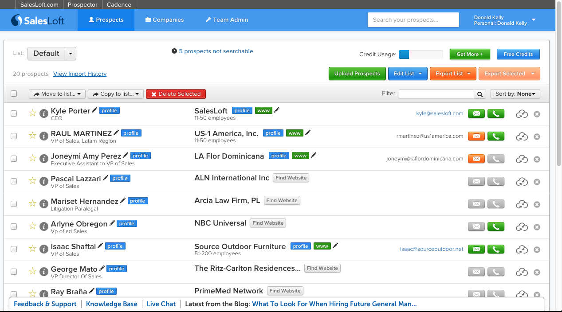Open Sort by None dropdown

(515, 94)
